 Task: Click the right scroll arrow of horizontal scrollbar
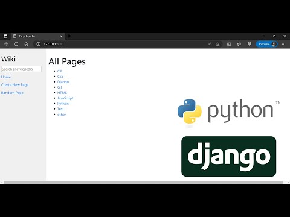point(288,183)
